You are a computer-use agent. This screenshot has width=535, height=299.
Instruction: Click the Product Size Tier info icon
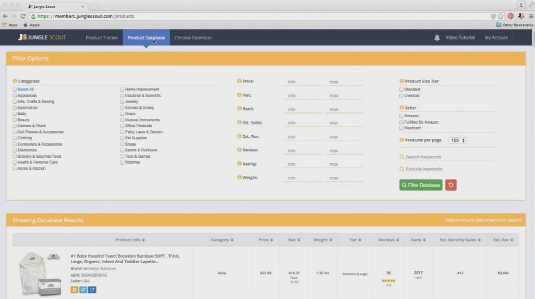click(x=402, y=81)
